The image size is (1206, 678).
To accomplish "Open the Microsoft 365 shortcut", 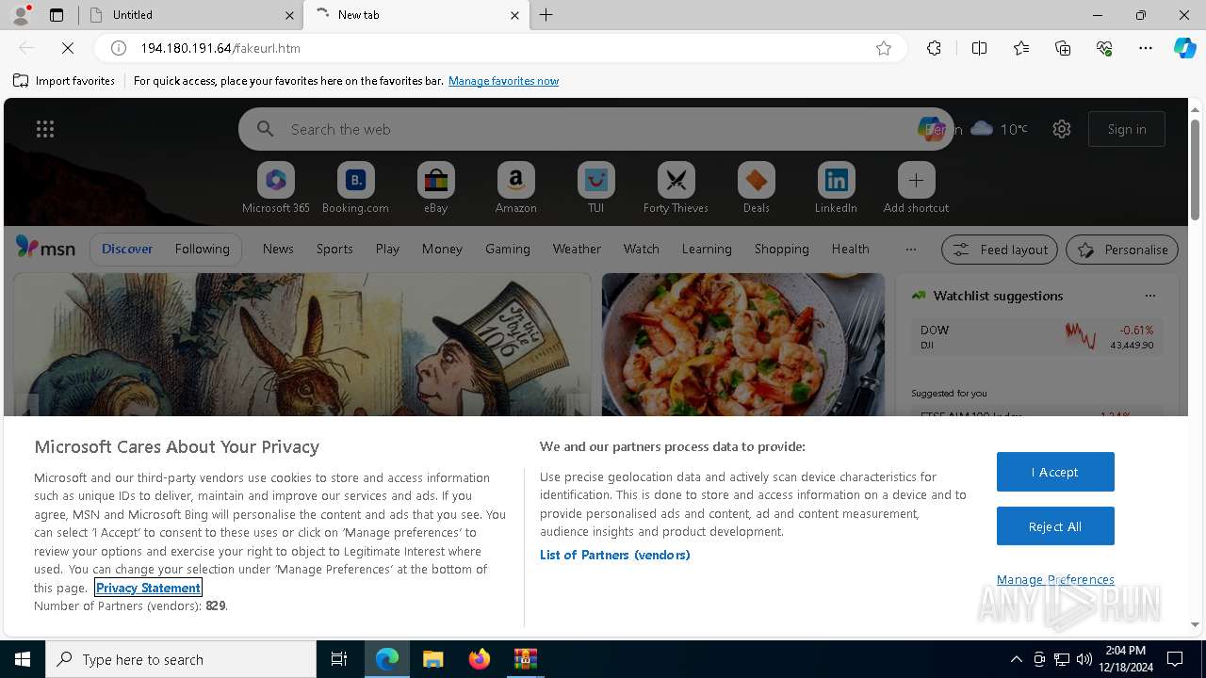I will pyautogui.click(x=276, y=187).
